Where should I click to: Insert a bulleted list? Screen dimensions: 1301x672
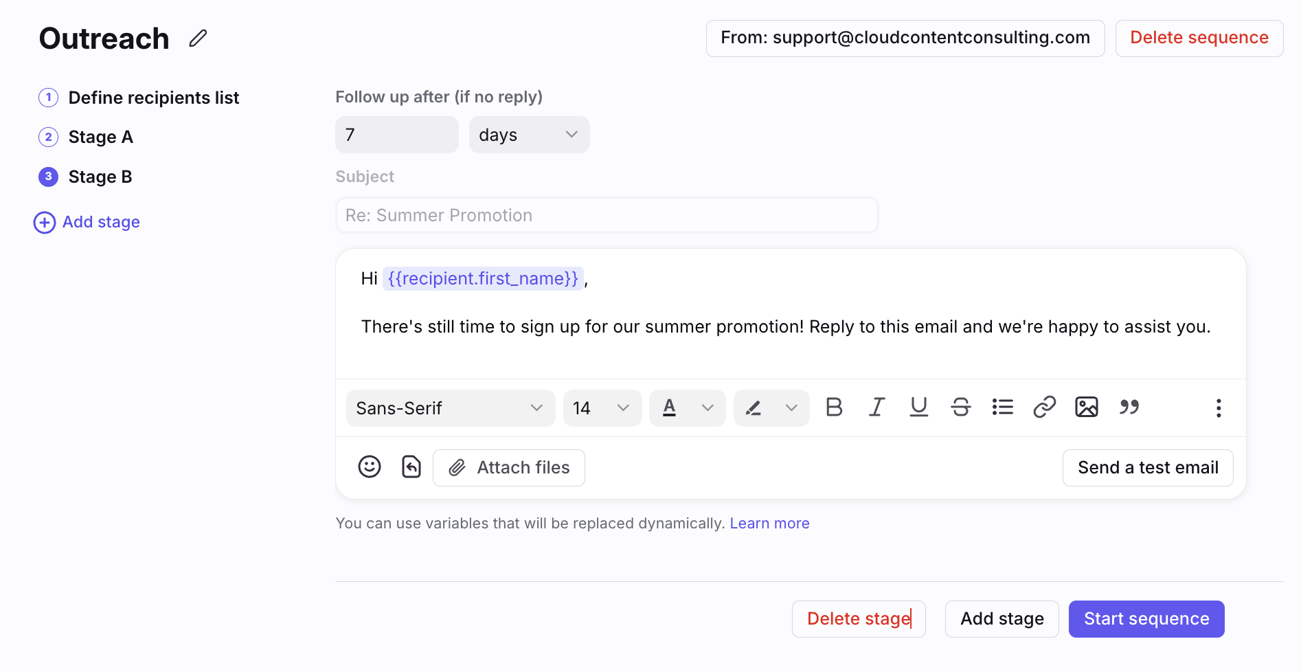tap(1003, 407)
